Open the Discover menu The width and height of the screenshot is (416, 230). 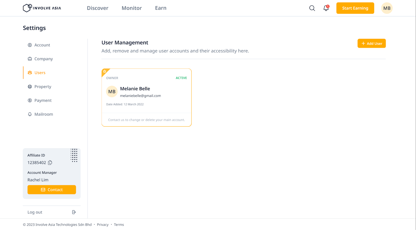(97, 8)
